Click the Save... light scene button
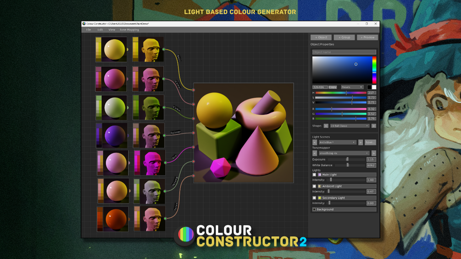The image size is (461, 259). [370, 143]
